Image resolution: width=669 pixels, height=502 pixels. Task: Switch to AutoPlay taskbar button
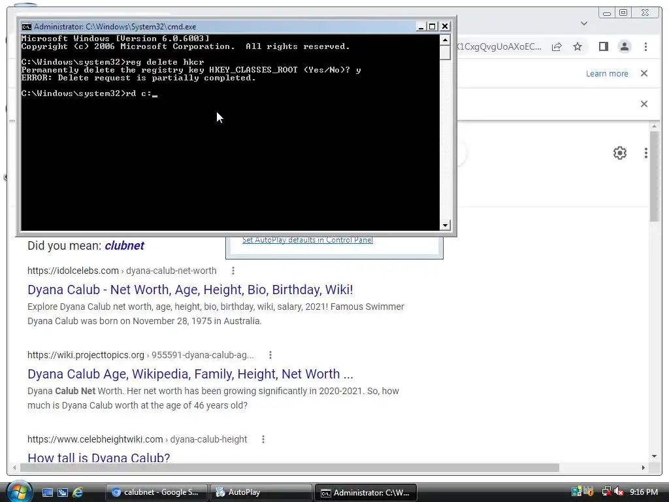coord(261,492)
